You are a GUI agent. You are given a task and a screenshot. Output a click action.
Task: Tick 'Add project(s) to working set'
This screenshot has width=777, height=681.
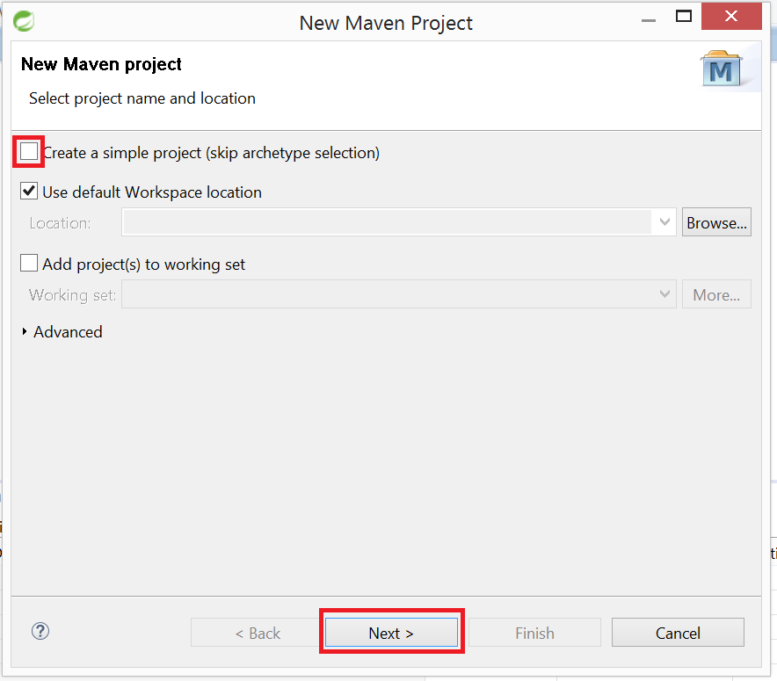(x=29, y=264)
